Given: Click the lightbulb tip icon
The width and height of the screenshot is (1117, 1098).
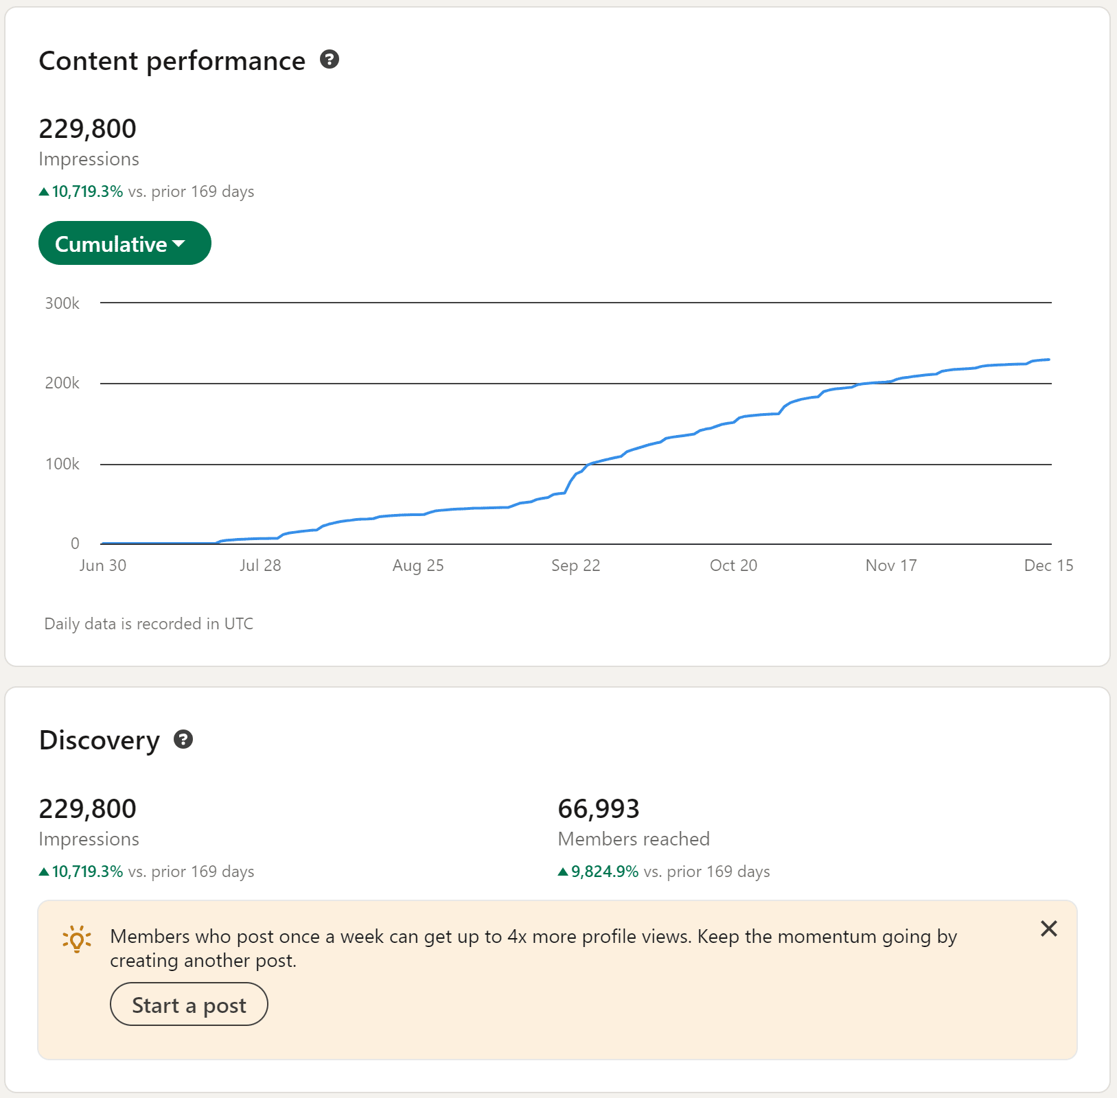Looking at the screenshot, I should (x=77, y=939).
